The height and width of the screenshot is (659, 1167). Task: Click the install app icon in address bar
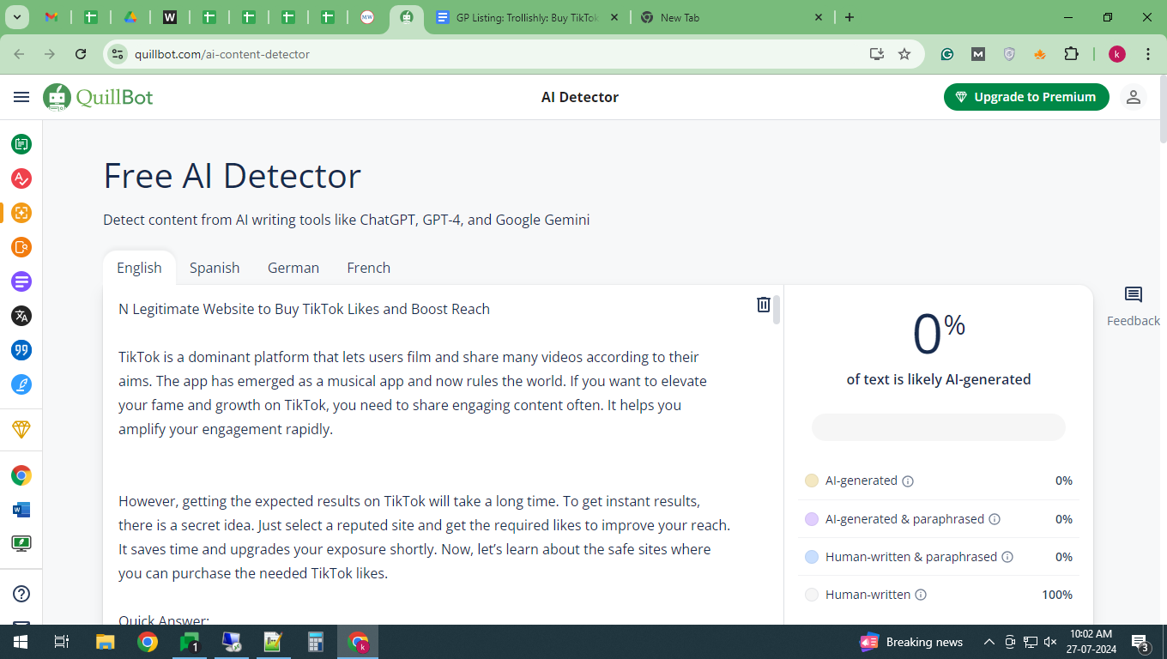(876, 54)
